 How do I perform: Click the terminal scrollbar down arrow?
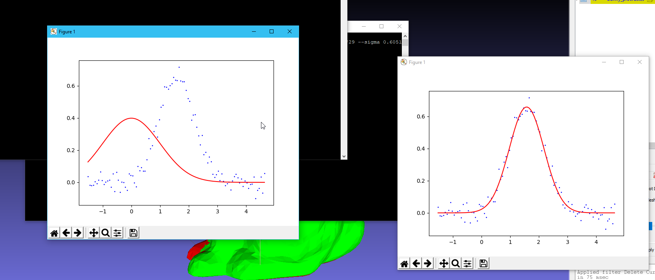click(344, 156)
